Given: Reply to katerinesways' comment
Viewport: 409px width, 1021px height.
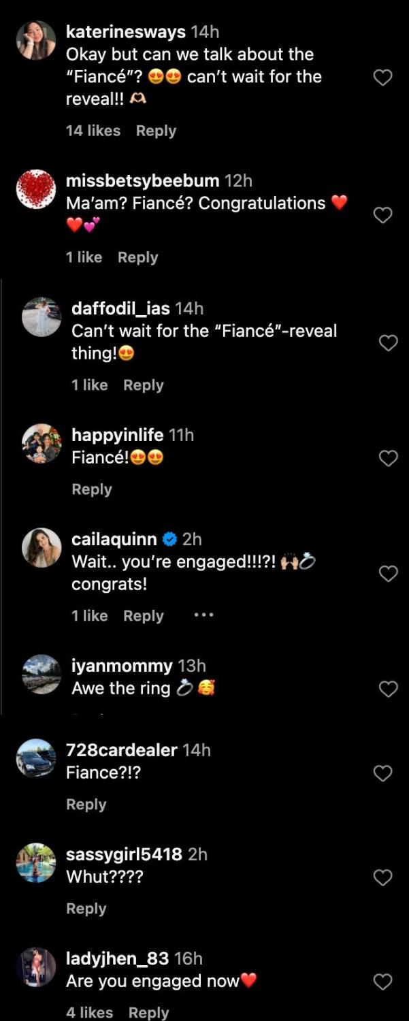Looking at the screenshot, I should click(x=156, y=131).
